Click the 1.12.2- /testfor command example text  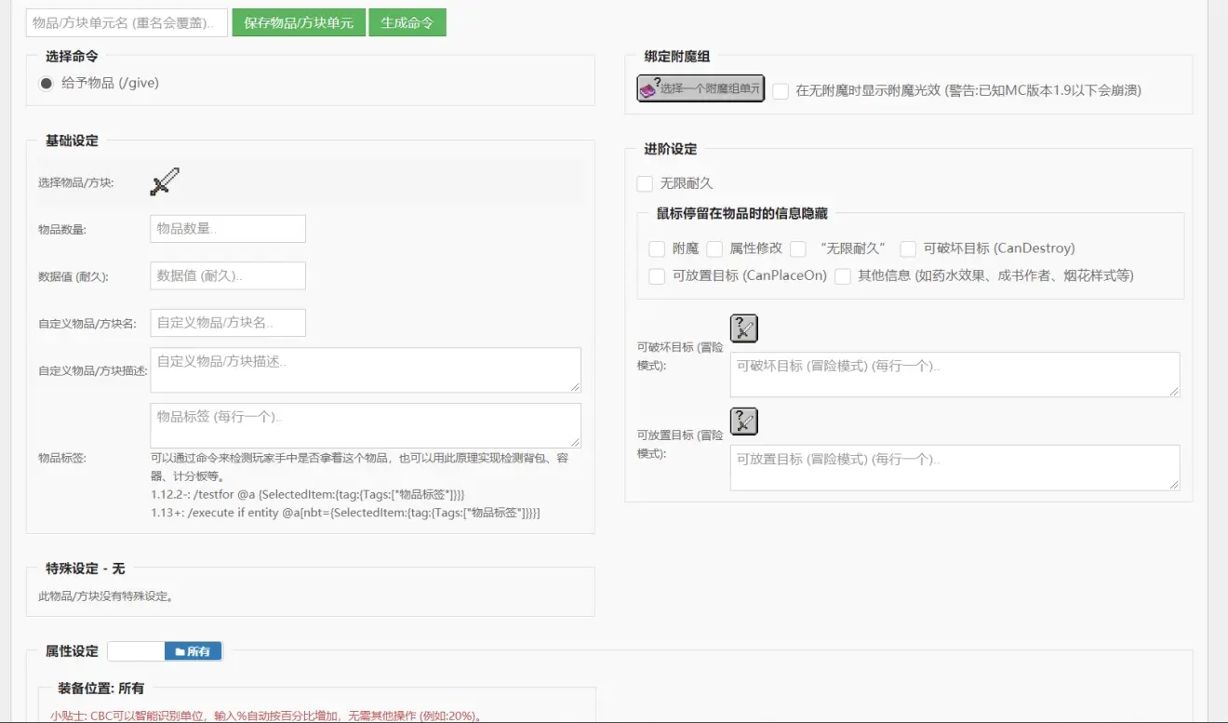click(x=308, y=494)
